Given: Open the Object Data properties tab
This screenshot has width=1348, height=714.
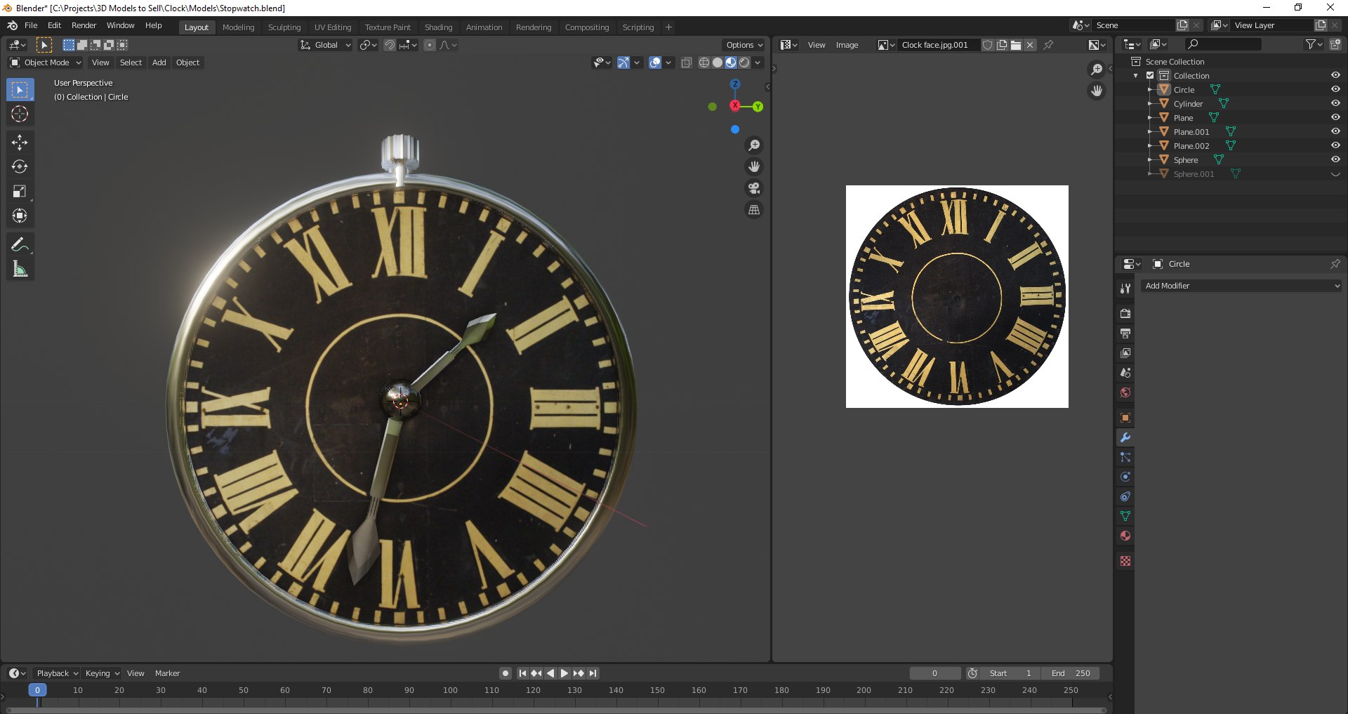Looking at the screenshot, I should pos(1125,516).
